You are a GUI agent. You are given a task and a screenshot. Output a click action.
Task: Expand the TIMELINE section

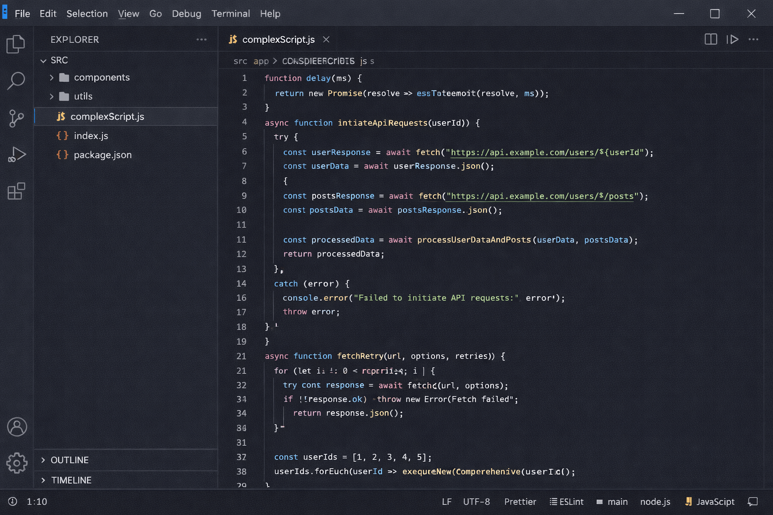[x=71, y=480]
